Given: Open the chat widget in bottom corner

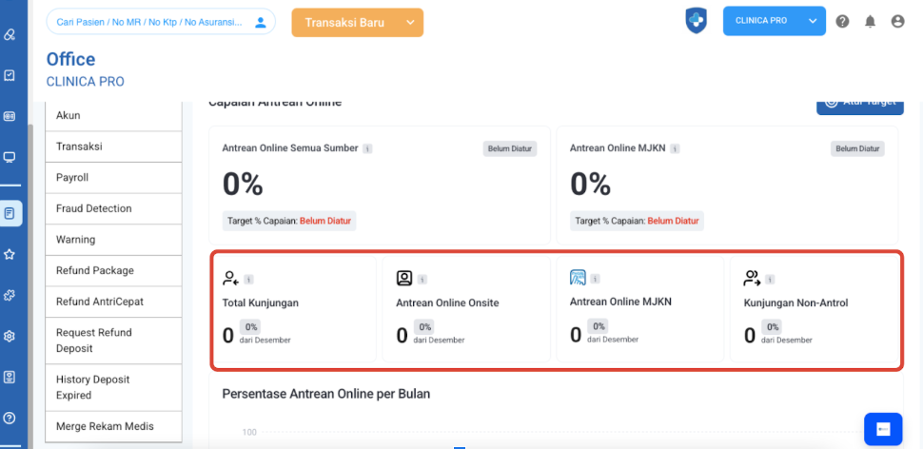Looking at the screenshot, I should 882,429.
